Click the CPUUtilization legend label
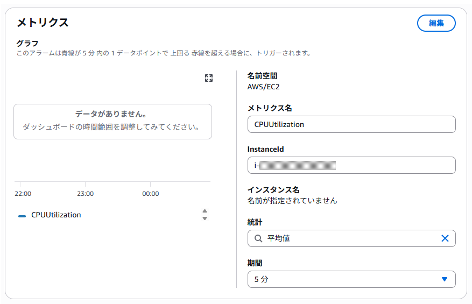The width and height of the screenshot is (472, 304). point(56,215)
